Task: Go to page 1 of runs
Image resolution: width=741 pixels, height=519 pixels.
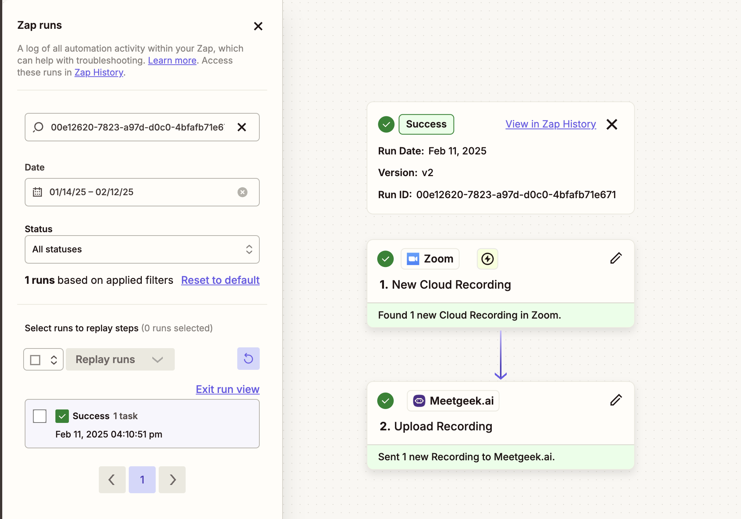Action: click(142, 480)
